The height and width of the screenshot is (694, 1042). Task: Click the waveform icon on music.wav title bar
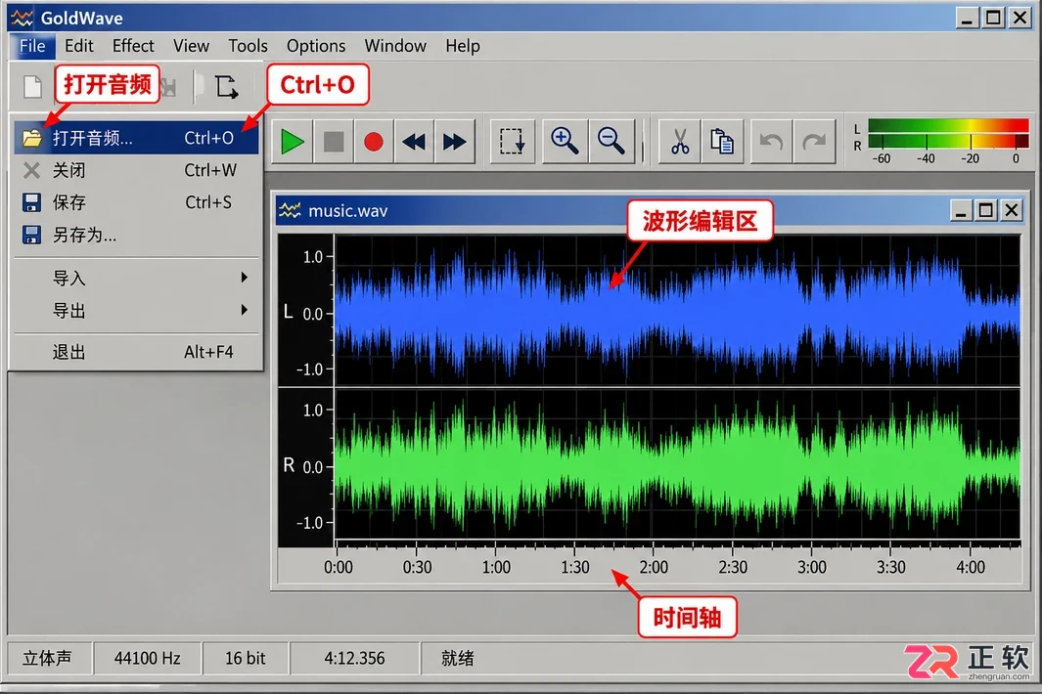tap(290, 210)
